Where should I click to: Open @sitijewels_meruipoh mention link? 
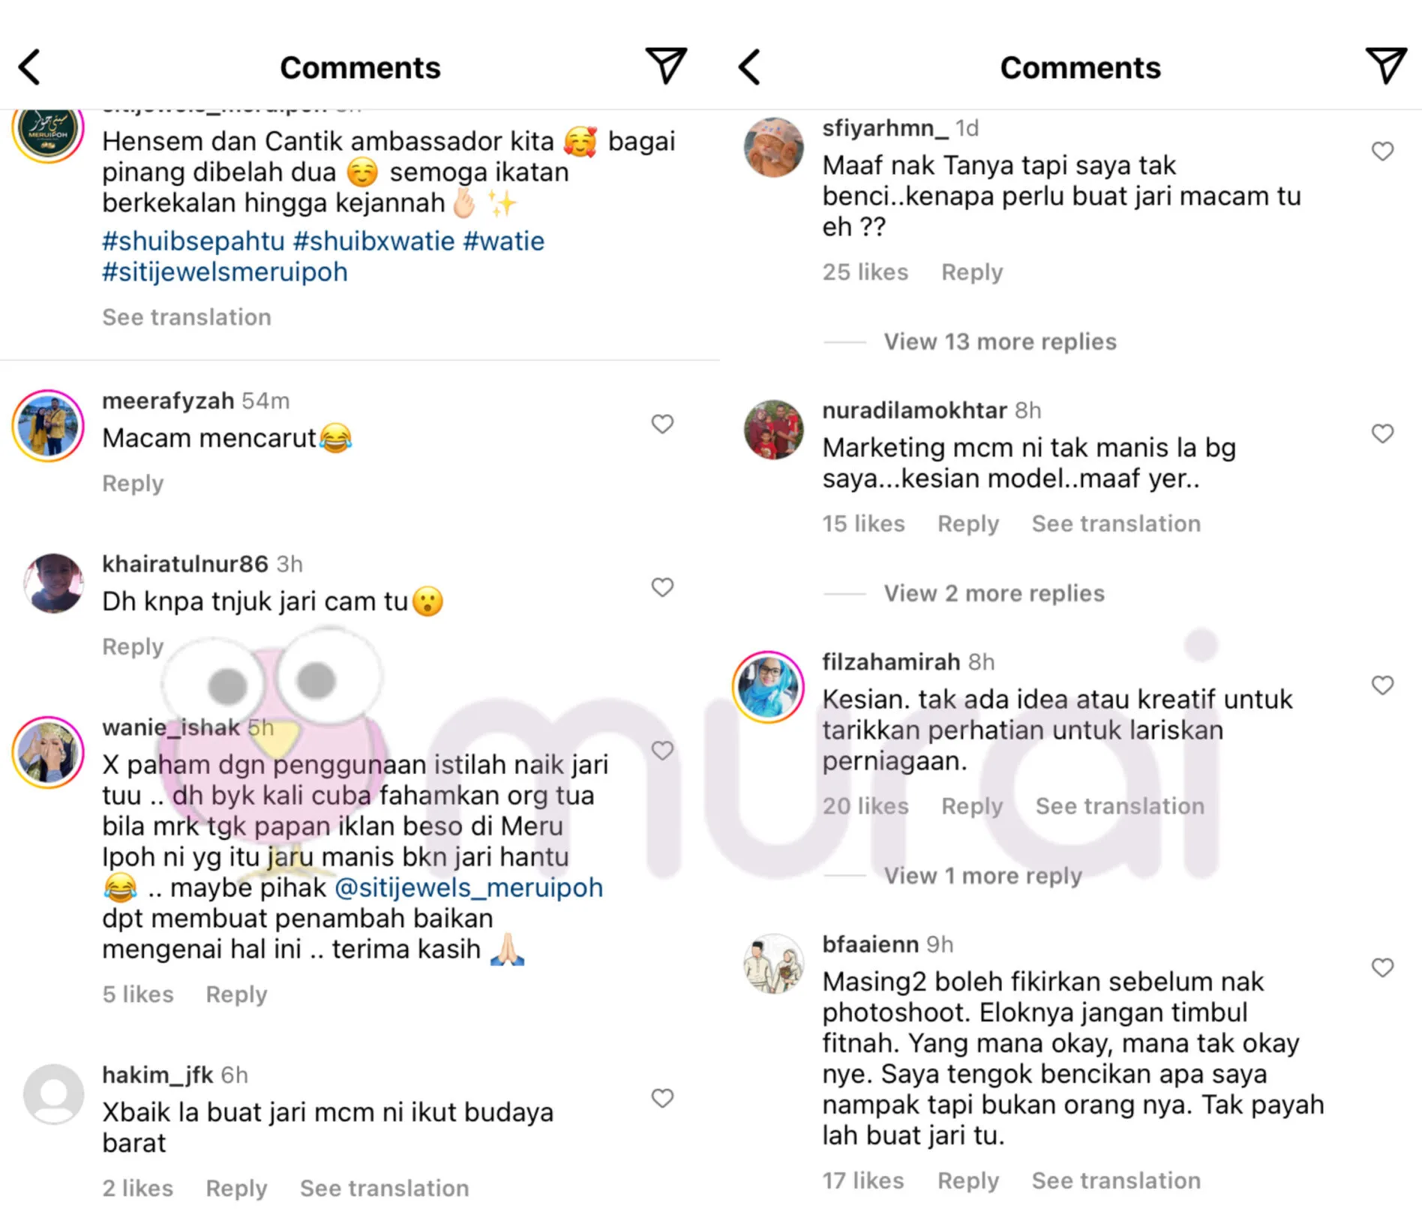(469, 888)
